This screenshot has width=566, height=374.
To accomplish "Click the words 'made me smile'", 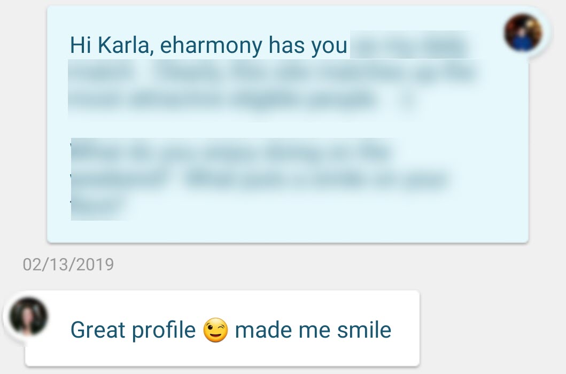I will pyautogui.click(x=313, y=330).
